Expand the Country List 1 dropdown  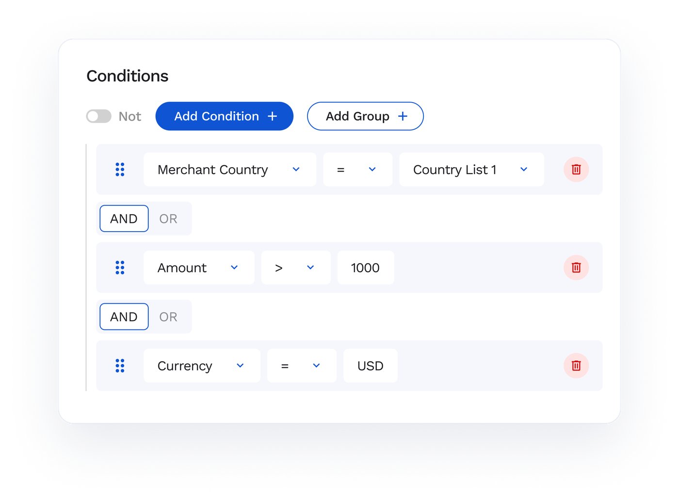coord(471,170)
